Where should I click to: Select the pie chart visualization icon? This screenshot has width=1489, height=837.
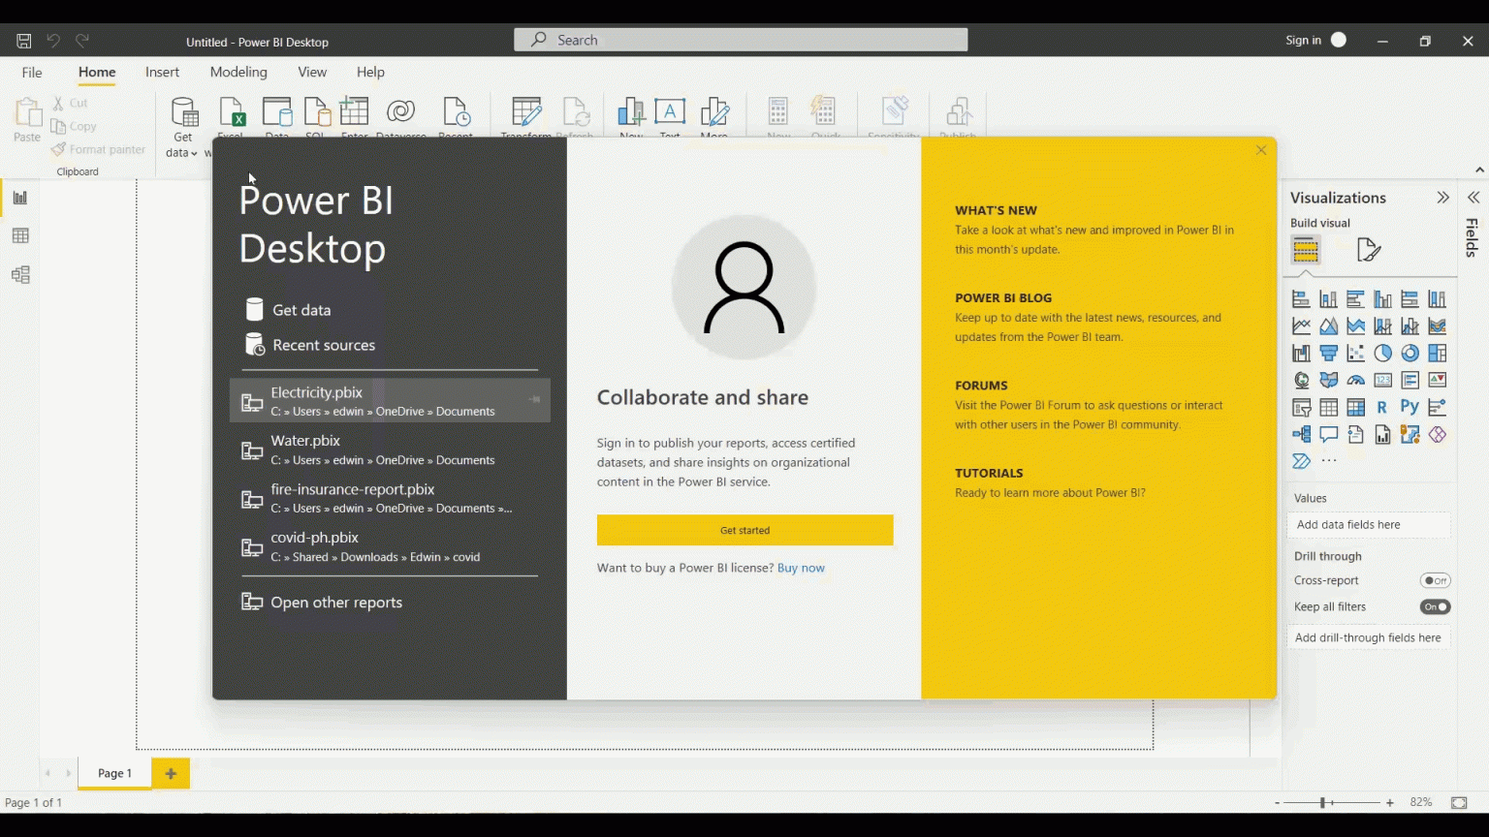click(1382, 354)
